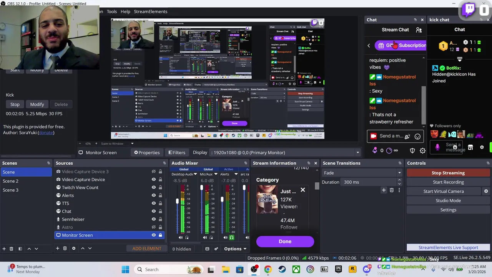Image resolution: width=492 pixels, height=277 pixels.
Task: Hide the Chat source
Action: pyautogui.click(x=154, y=211)
